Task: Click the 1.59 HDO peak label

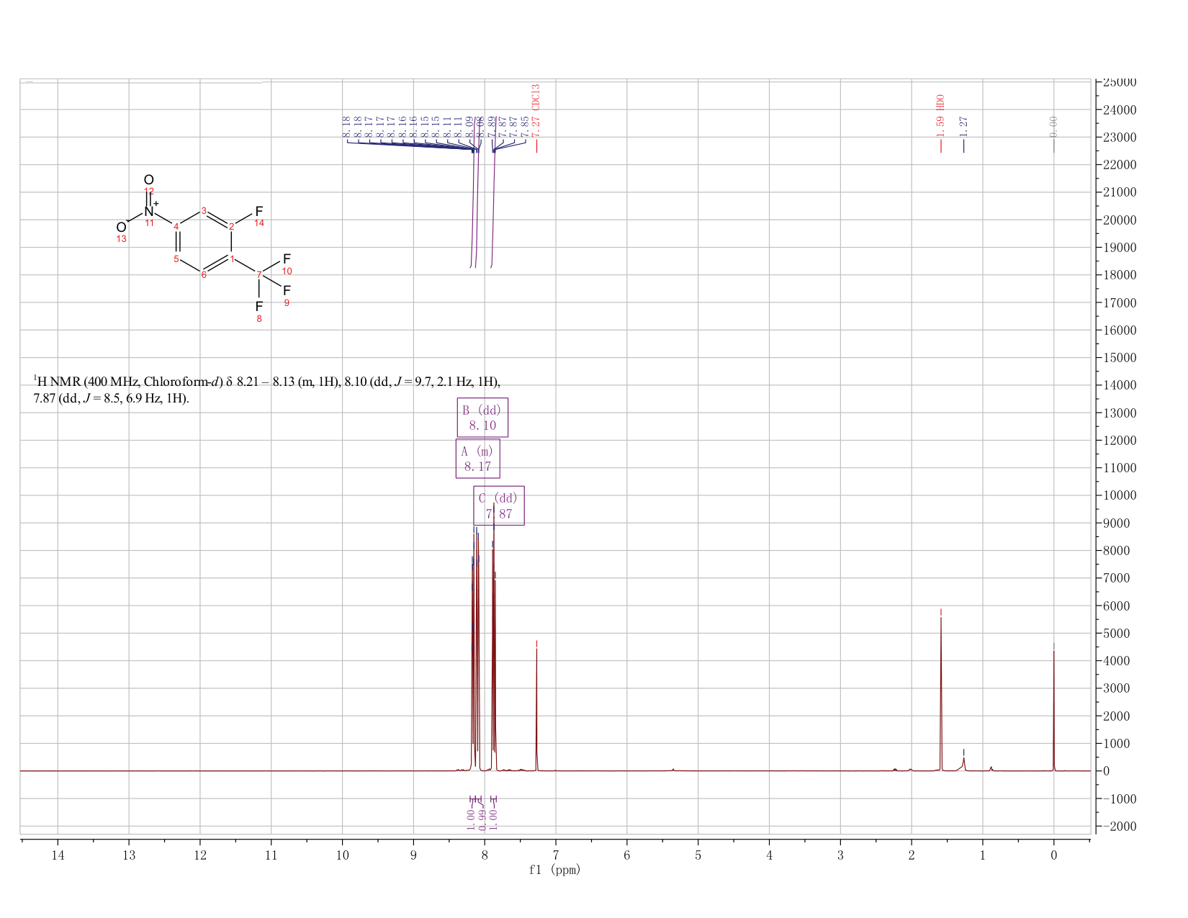Action: [x=940, y=115]
